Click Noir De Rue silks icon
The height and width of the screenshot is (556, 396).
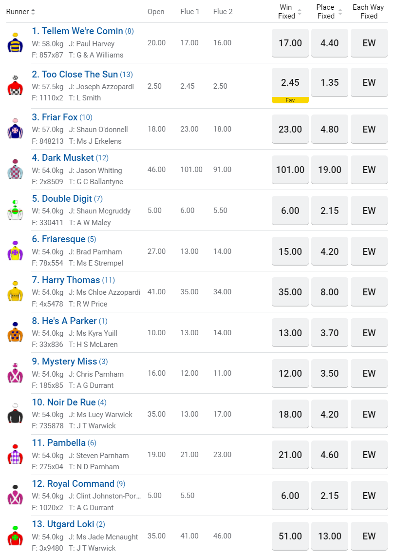click(x=15, y=414)
